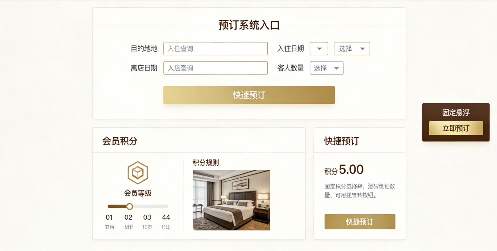Click the 会员积分 section header
The height and width of the screenshot is (251, 497).
(x=120, y=141)
